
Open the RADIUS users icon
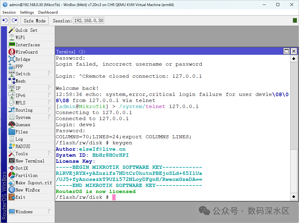(x=11, y=146)
